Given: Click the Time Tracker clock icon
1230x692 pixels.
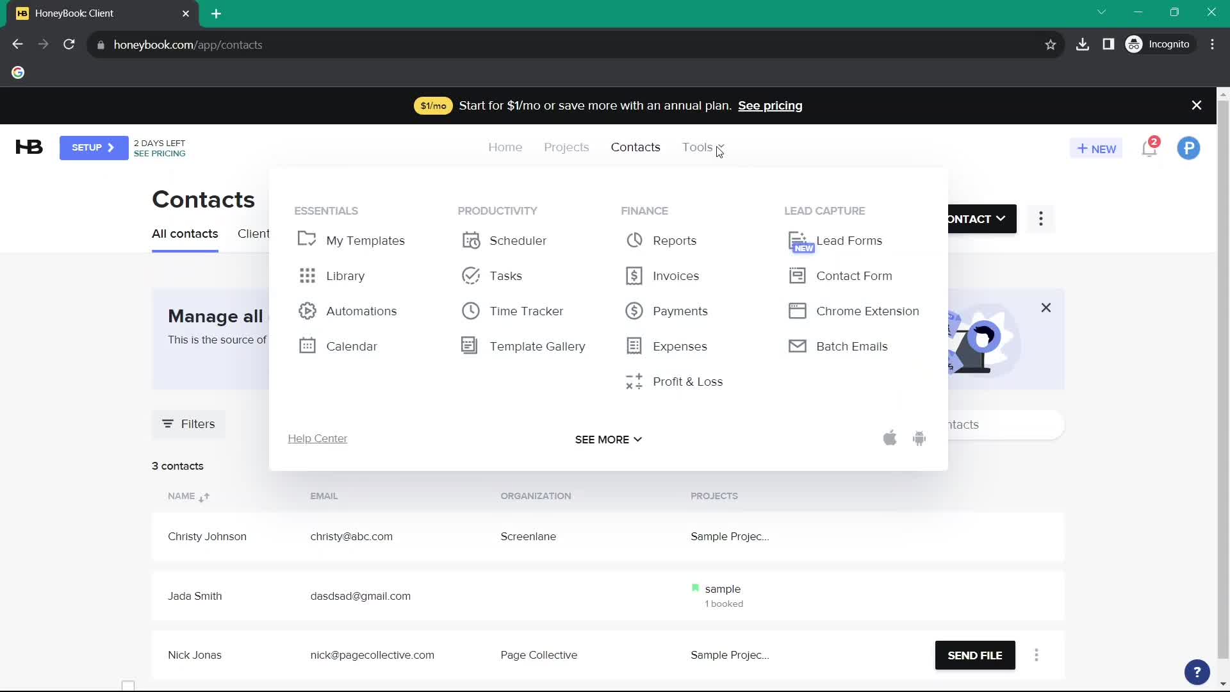Looking at the screenshot, I should (x=471, y=311).
